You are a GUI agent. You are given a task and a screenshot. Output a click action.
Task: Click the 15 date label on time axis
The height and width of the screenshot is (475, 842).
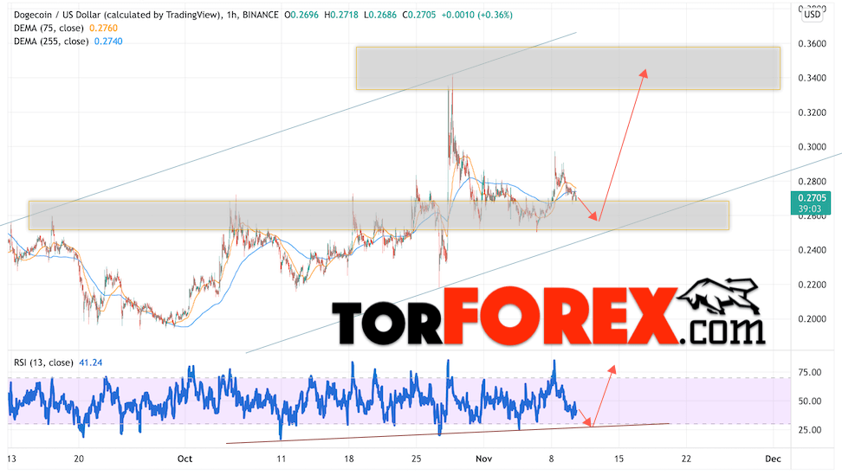click(619, 459)
